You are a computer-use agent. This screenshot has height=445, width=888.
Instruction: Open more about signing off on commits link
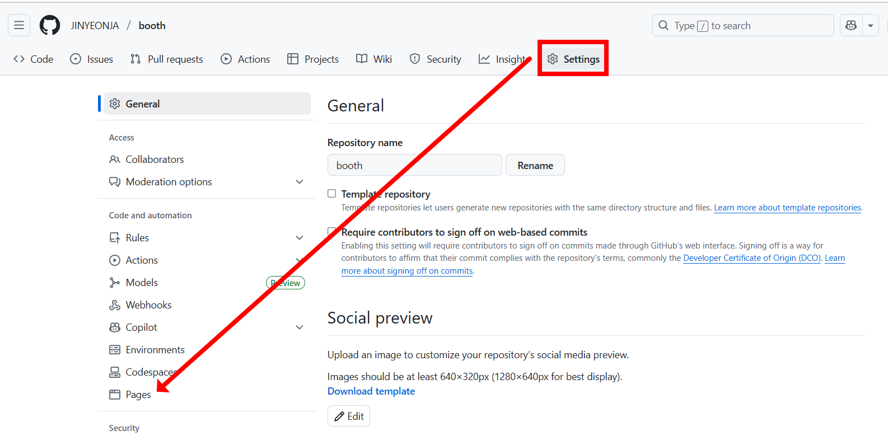click(x=407, y=271)
